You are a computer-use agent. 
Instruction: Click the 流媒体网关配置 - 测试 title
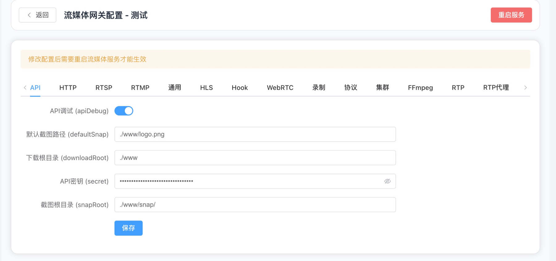pyautogui.click(x=106, y=15)
